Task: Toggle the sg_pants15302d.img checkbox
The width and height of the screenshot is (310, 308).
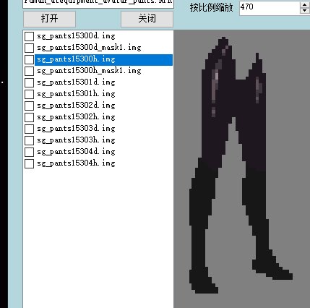Action: pos(29,106)
